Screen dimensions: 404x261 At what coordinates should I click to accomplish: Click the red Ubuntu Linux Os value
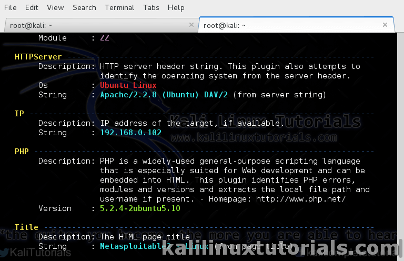click(x=128, y=85)
